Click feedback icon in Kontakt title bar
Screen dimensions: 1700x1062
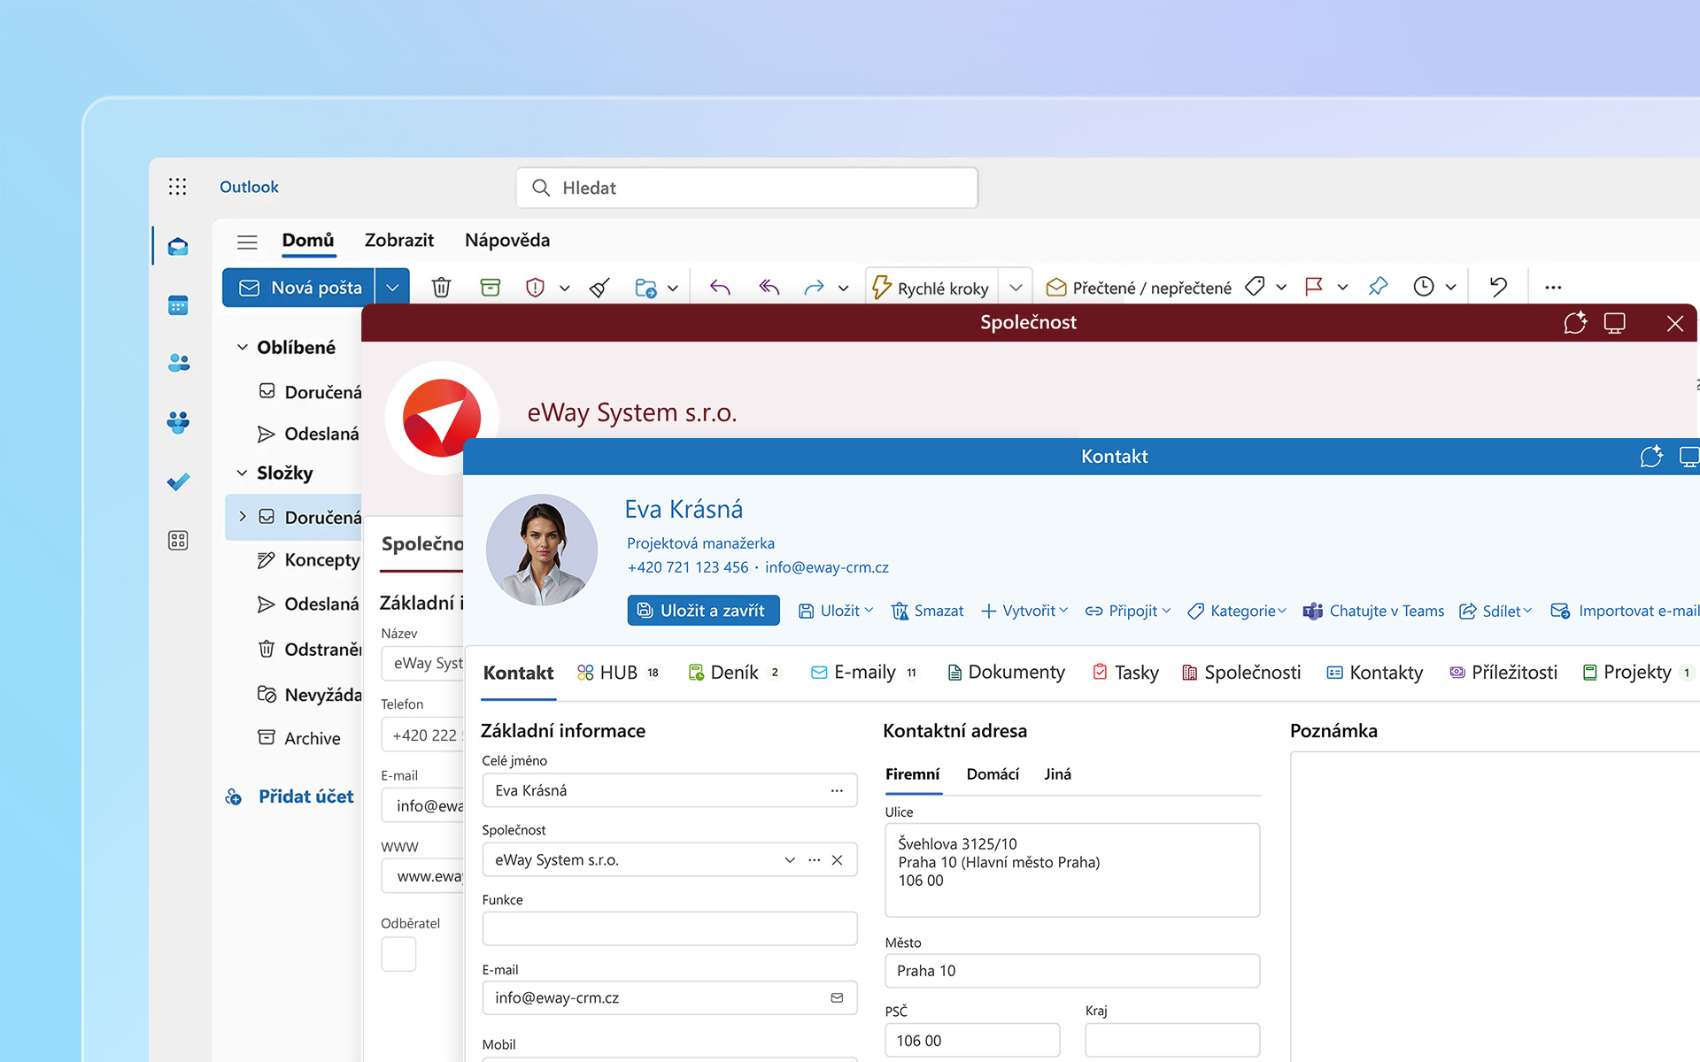(1651, 457)
